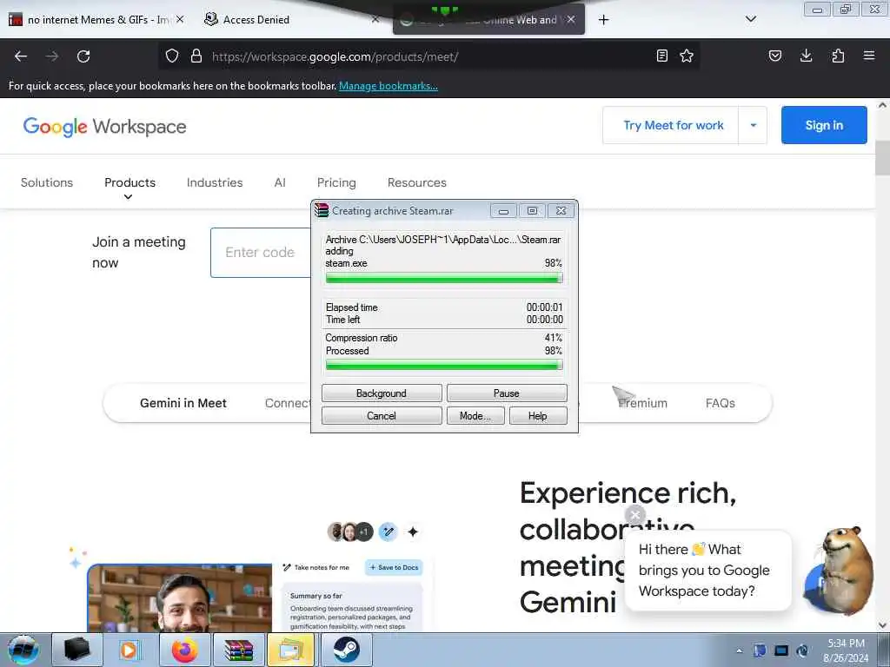
Task: Open the yellow folder taskbar icon
Action: [x=291, y=650]
